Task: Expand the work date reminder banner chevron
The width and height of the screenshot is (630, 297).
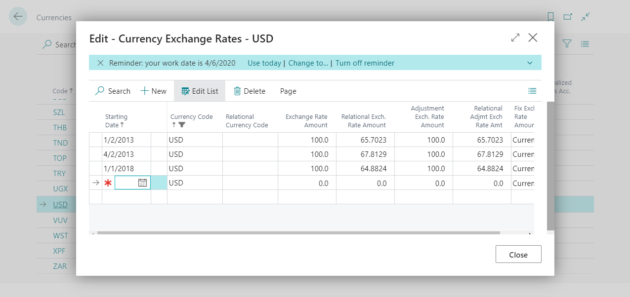Action: click(530, 63)
